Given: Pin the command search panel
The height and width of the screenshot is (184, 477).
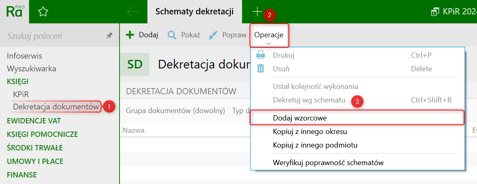Looking at the screenshot, I should click(x=109, y=36).
